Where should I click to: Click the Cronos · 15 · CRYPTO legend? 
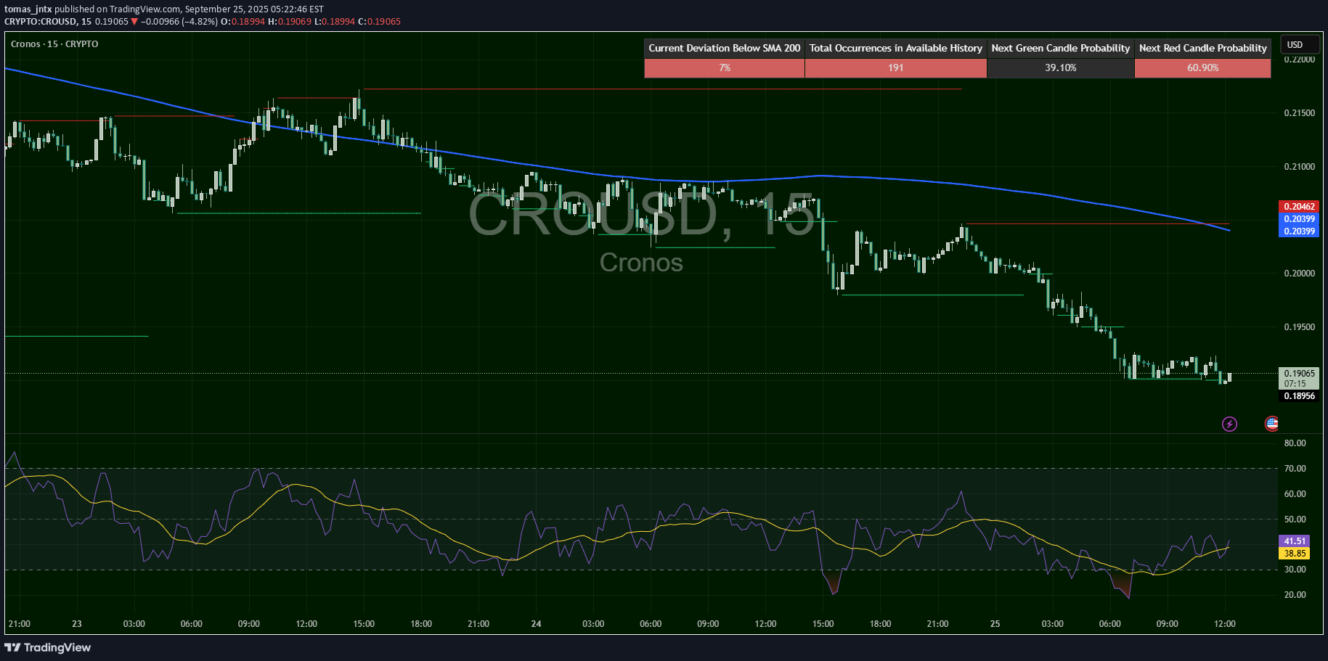point(54,44)
